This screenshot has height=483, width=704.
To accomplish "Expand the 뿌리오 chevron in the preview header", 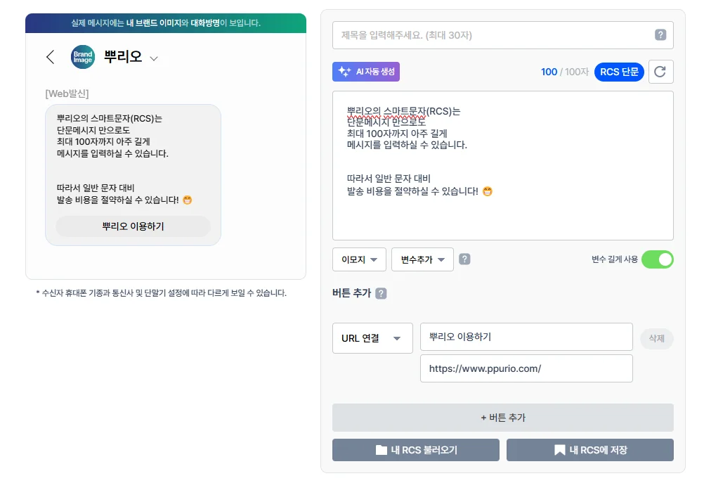I will point(154,58).
